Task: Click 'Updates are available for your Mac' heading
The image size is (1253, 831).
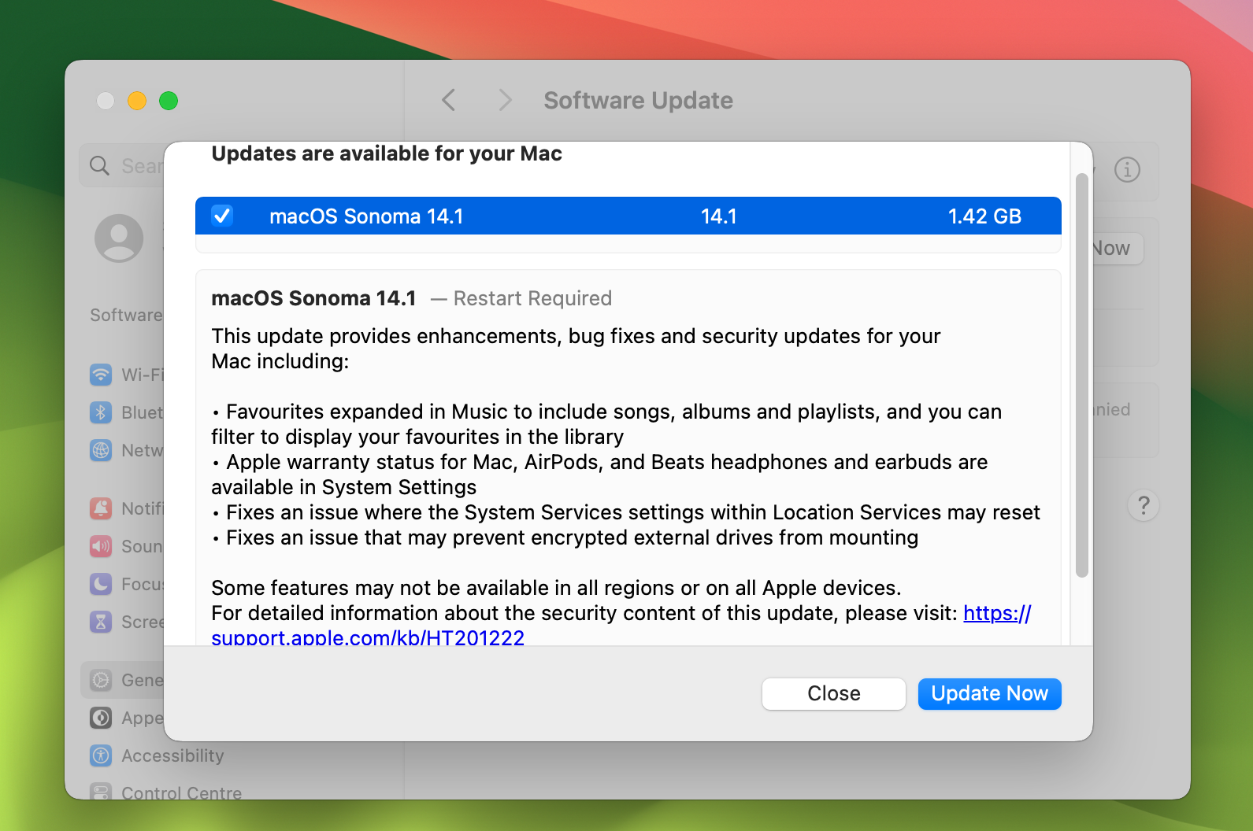Action: pyautogui.click(x=387, y=153)
